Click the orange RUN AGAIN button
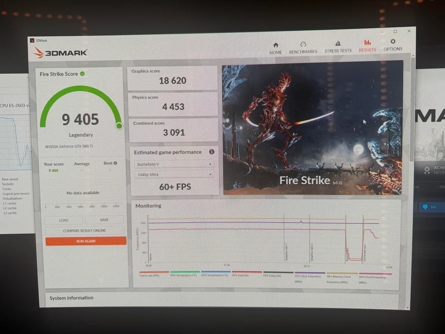Viewport: 445px width, 334px height. pyautogui.click(x=86, y=241)
